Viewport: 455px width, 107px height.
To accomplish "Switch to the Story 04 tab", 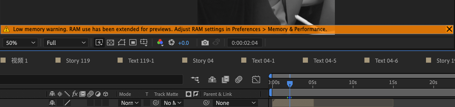I will tap(203, 61).
